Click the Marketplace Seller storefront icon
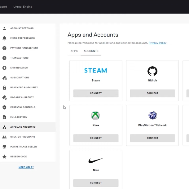The image size is (189, 189). coord(4,147)
